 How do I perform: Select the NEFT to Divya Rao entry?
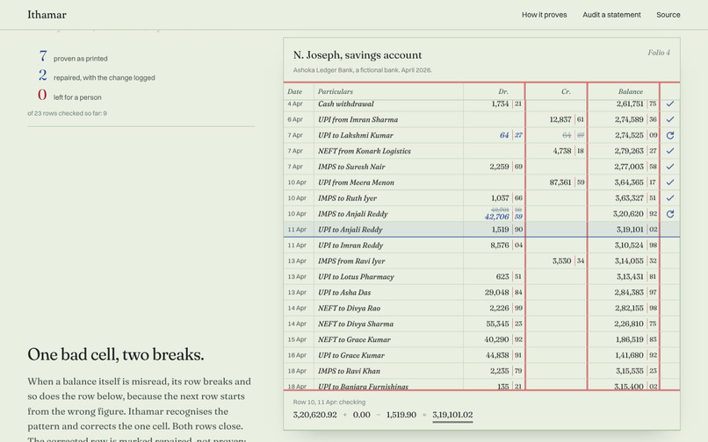pos(481,309)
